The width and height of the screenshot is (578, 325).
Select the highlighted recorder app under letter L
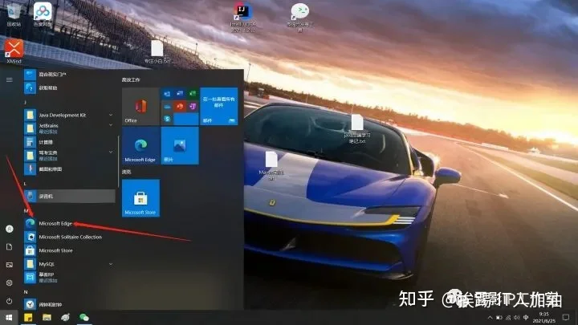(x=69, y=196)
